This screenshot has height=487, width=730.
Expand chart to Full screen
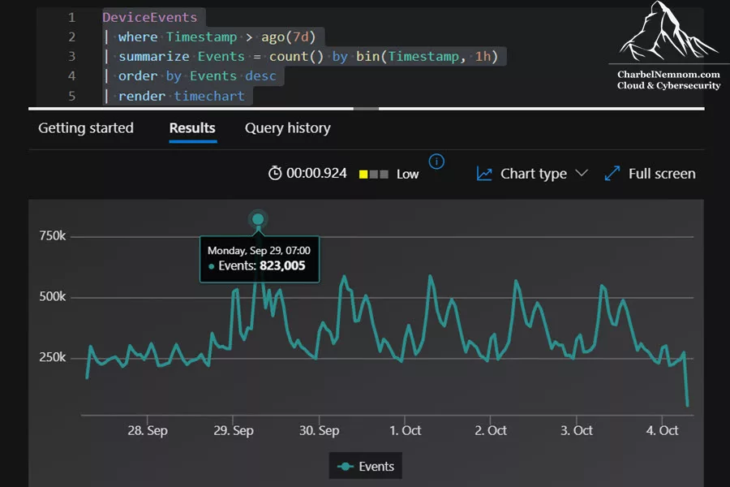pos(650,174)
